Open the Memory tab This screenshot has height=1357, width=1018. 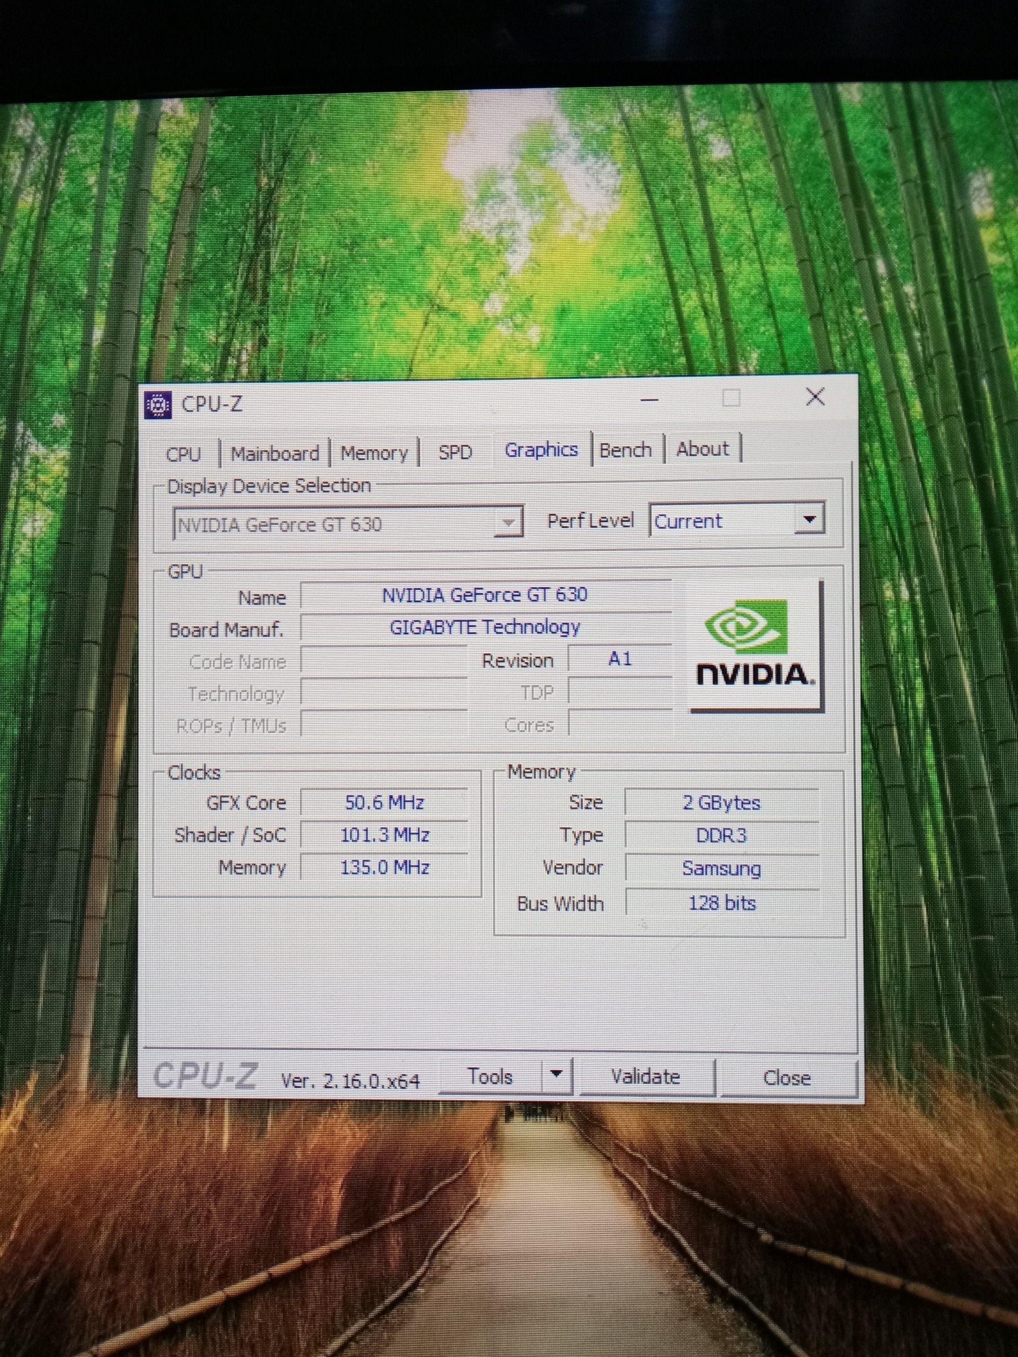[374, 453]
